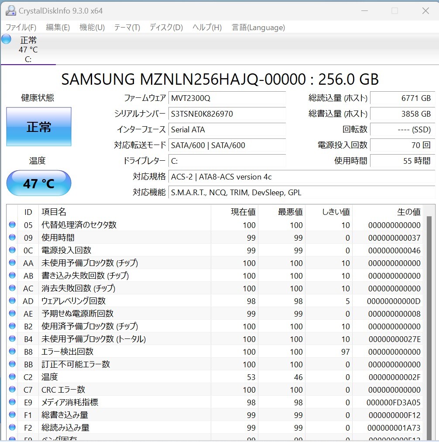The image size is (439, 442).
Task: Close the CrystalDiskInfo window
Action: click(x=425, y=11)
